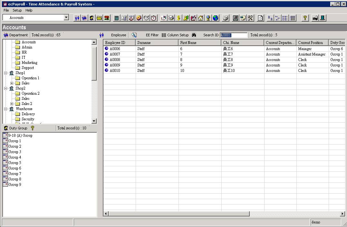Image resolution: width=347 pixels, height=227 pixels.
Task: Select employee row A0008
Action: point(224,60)
